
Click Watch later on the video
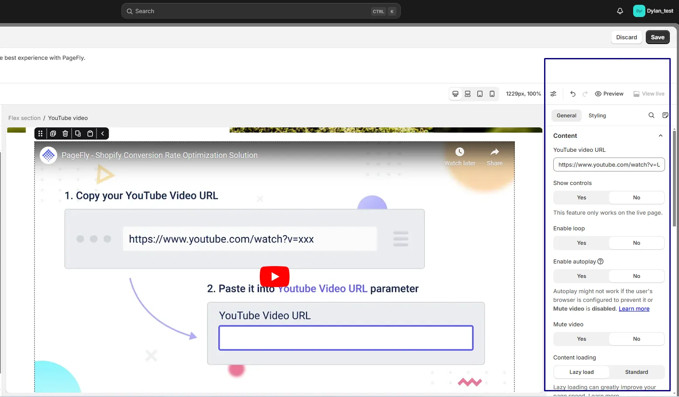(x=460, y=157)
